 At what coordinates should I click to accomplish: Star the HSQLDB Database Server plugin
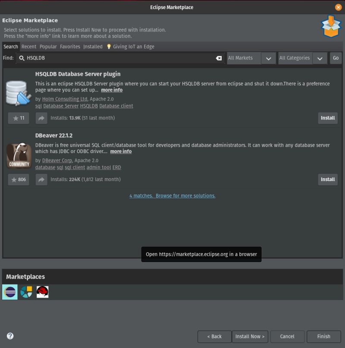pos(19,118)
